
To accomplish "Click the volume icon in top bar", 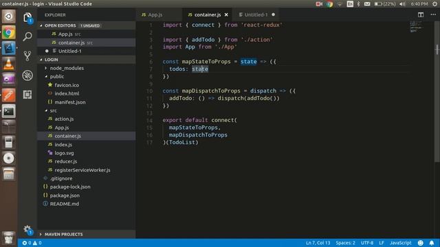I will tap(402, 4).
